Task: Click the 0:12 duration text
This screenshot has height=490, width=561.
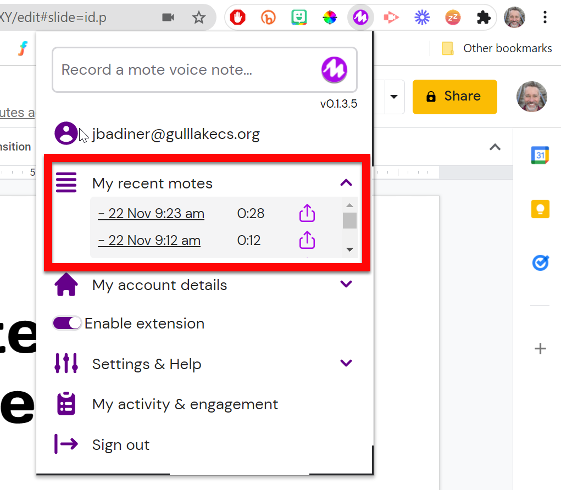Action: (249, 241)
